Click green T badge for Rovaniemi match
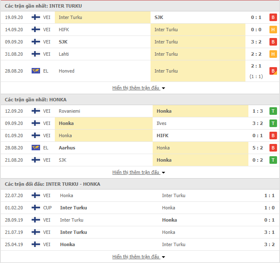The image size is (280, 263). click(273, 111)
